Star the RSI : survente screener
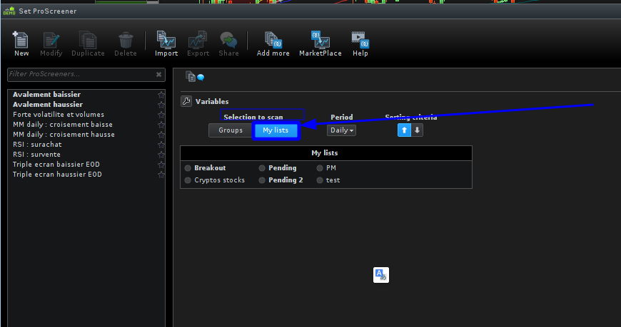The image size is (621, 327). pos(161,155)
